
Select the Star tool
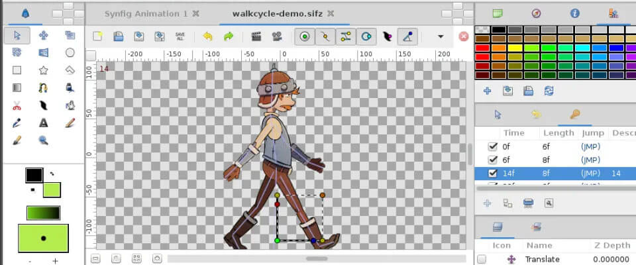[x=44, y=70]
